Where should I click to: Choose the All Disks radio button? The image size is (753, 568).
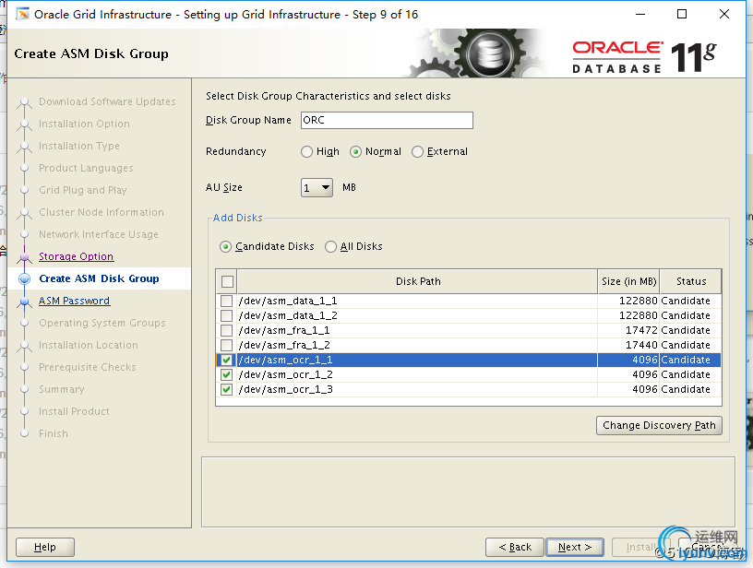pos(331,247)
